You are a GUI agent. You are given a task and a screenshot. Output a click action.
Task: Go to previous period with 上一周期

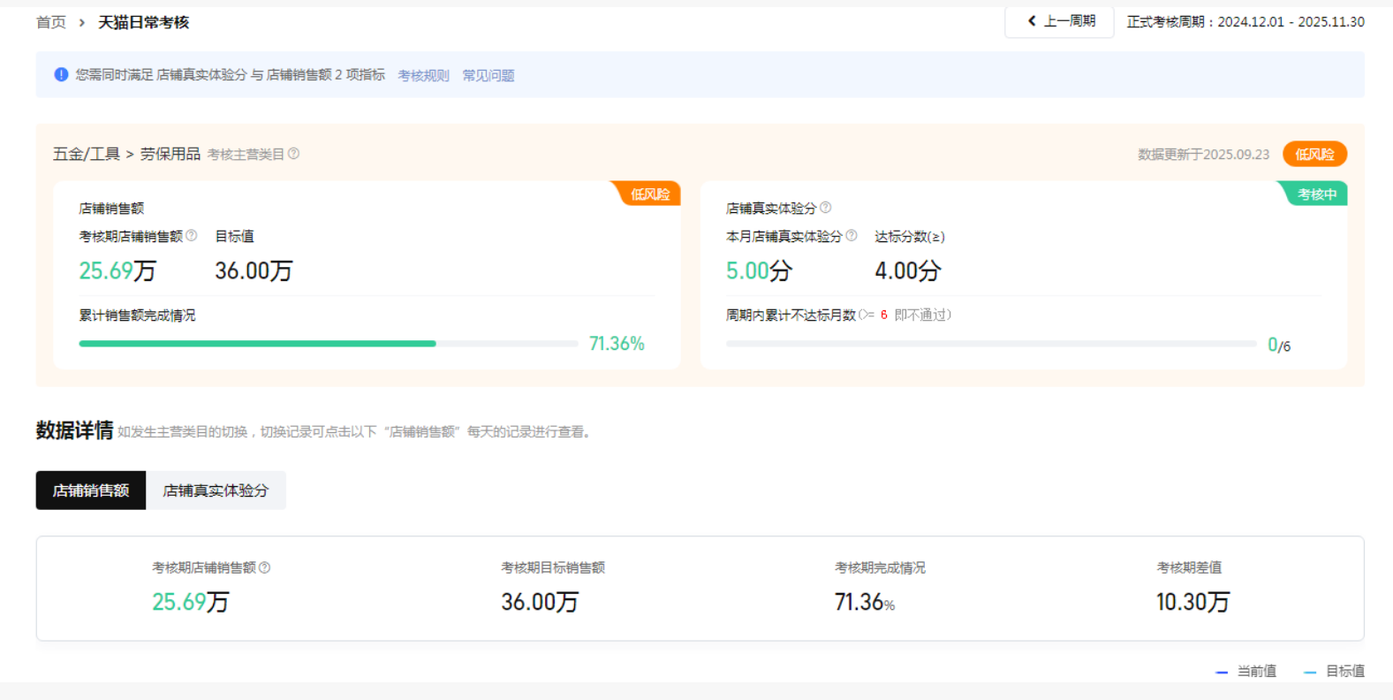tap(1060, 21)
